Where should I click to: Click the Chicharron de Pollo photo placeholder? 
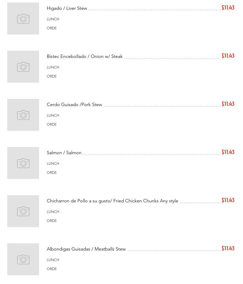point(23,211)
